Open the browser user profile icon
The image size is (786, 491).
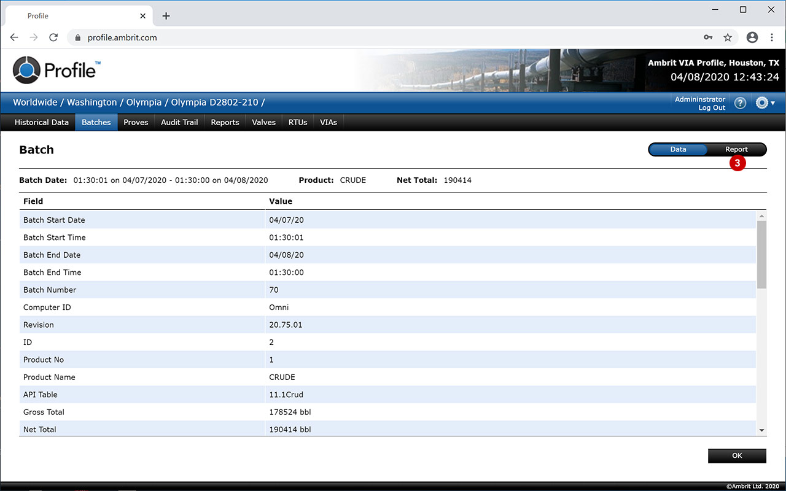click(x=752, y=37)
